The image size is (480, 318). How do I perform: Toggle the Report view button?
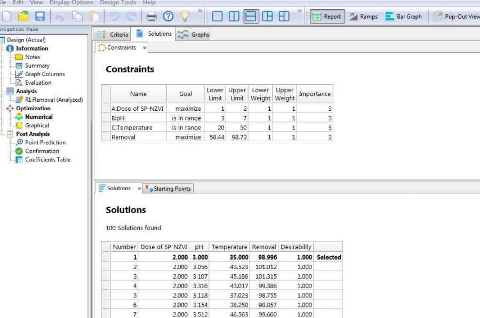tap(326, 17)
